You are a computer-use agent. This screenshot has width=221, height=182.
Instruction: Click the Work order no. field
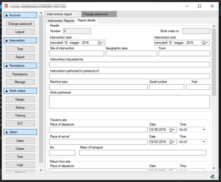pos(196,31)
